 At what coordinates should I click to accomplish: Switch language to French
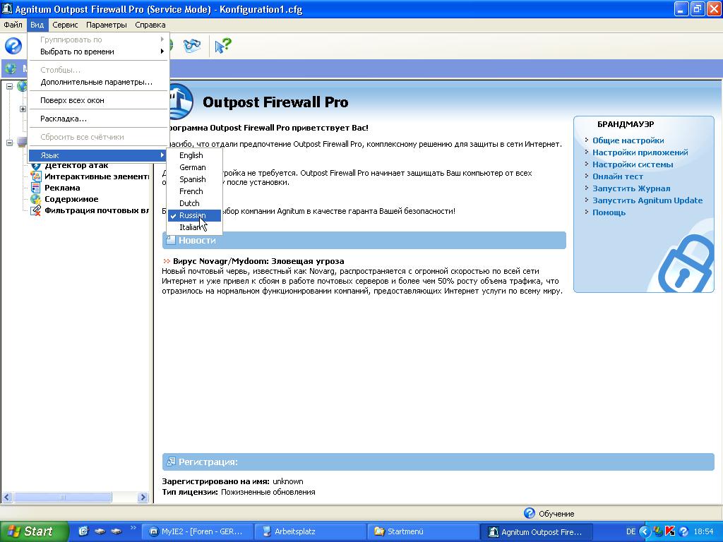click(195, 191)
